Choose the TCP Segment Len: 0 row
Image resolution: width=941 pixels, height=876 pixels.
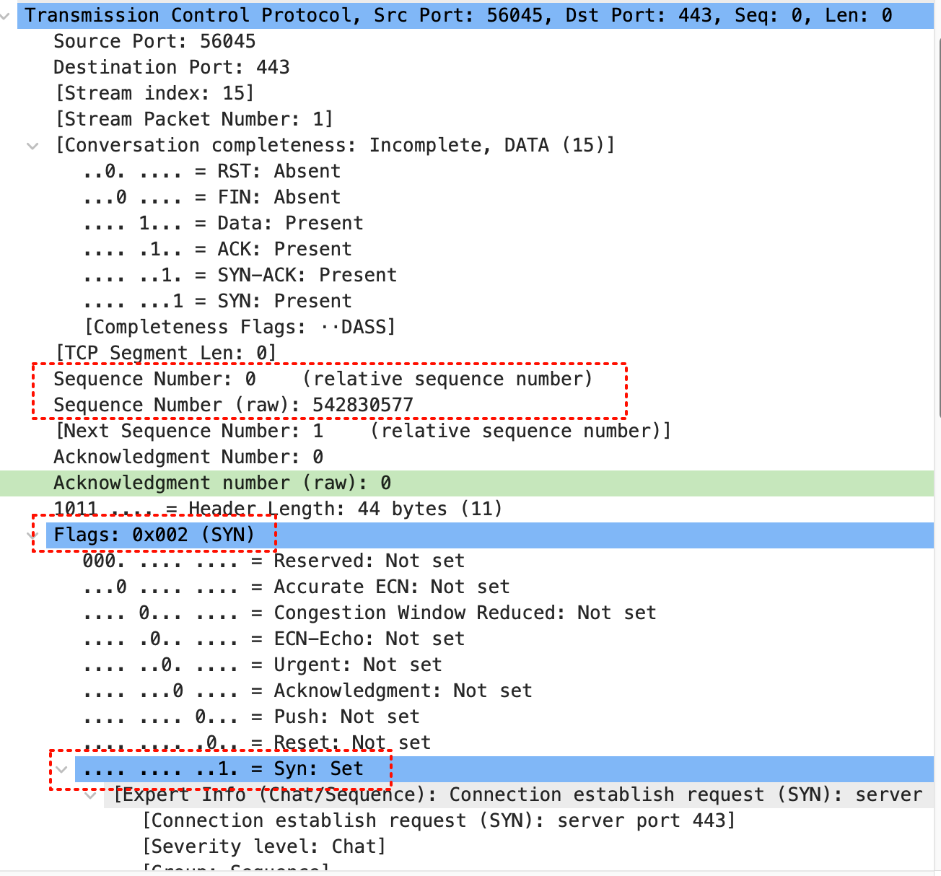[x=165, y=353]
